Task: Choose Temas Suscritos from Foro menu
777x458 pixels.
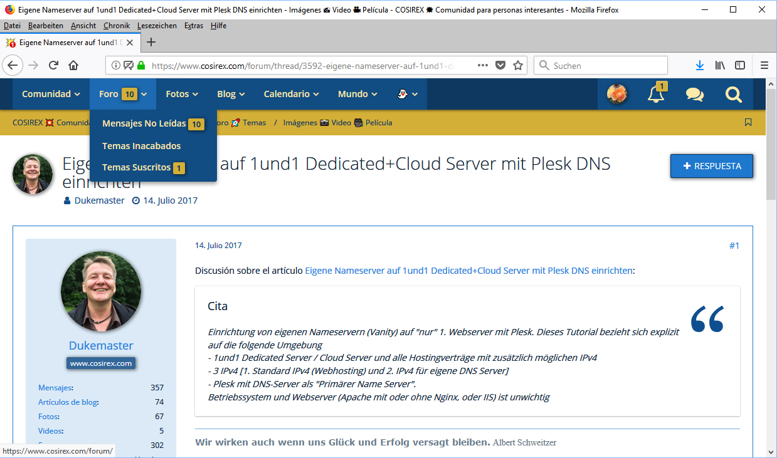Action: 136,168
